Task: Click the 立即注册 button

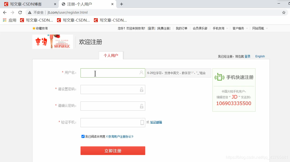Action: click(113, 151)
